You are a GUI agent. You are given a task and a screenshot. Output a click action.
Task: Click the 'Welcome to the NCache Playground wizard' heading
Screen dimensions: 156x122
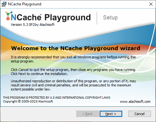(76, 48)
